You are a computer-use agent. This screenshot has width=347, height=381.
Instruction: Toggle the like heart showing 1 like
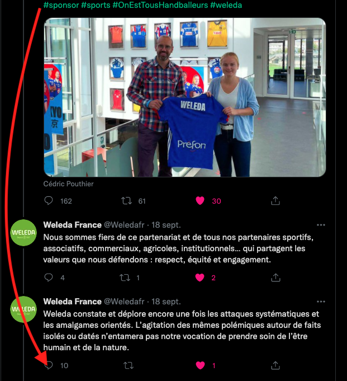pos(200,365)
